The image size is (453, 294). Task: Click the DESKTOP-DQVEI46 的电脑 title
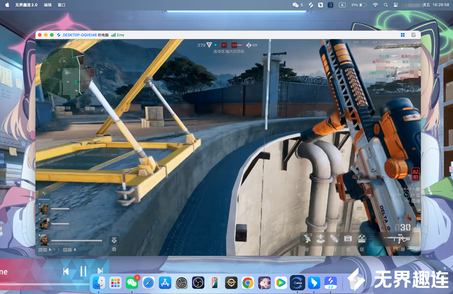[85, 35]
